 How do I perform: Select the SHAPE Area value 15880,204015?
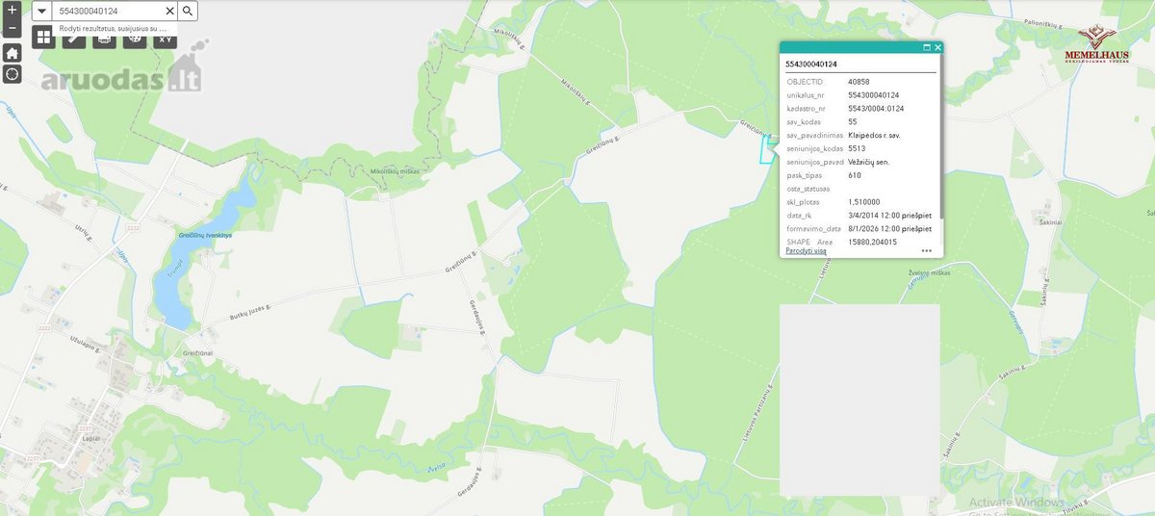(x=872, y=242)
